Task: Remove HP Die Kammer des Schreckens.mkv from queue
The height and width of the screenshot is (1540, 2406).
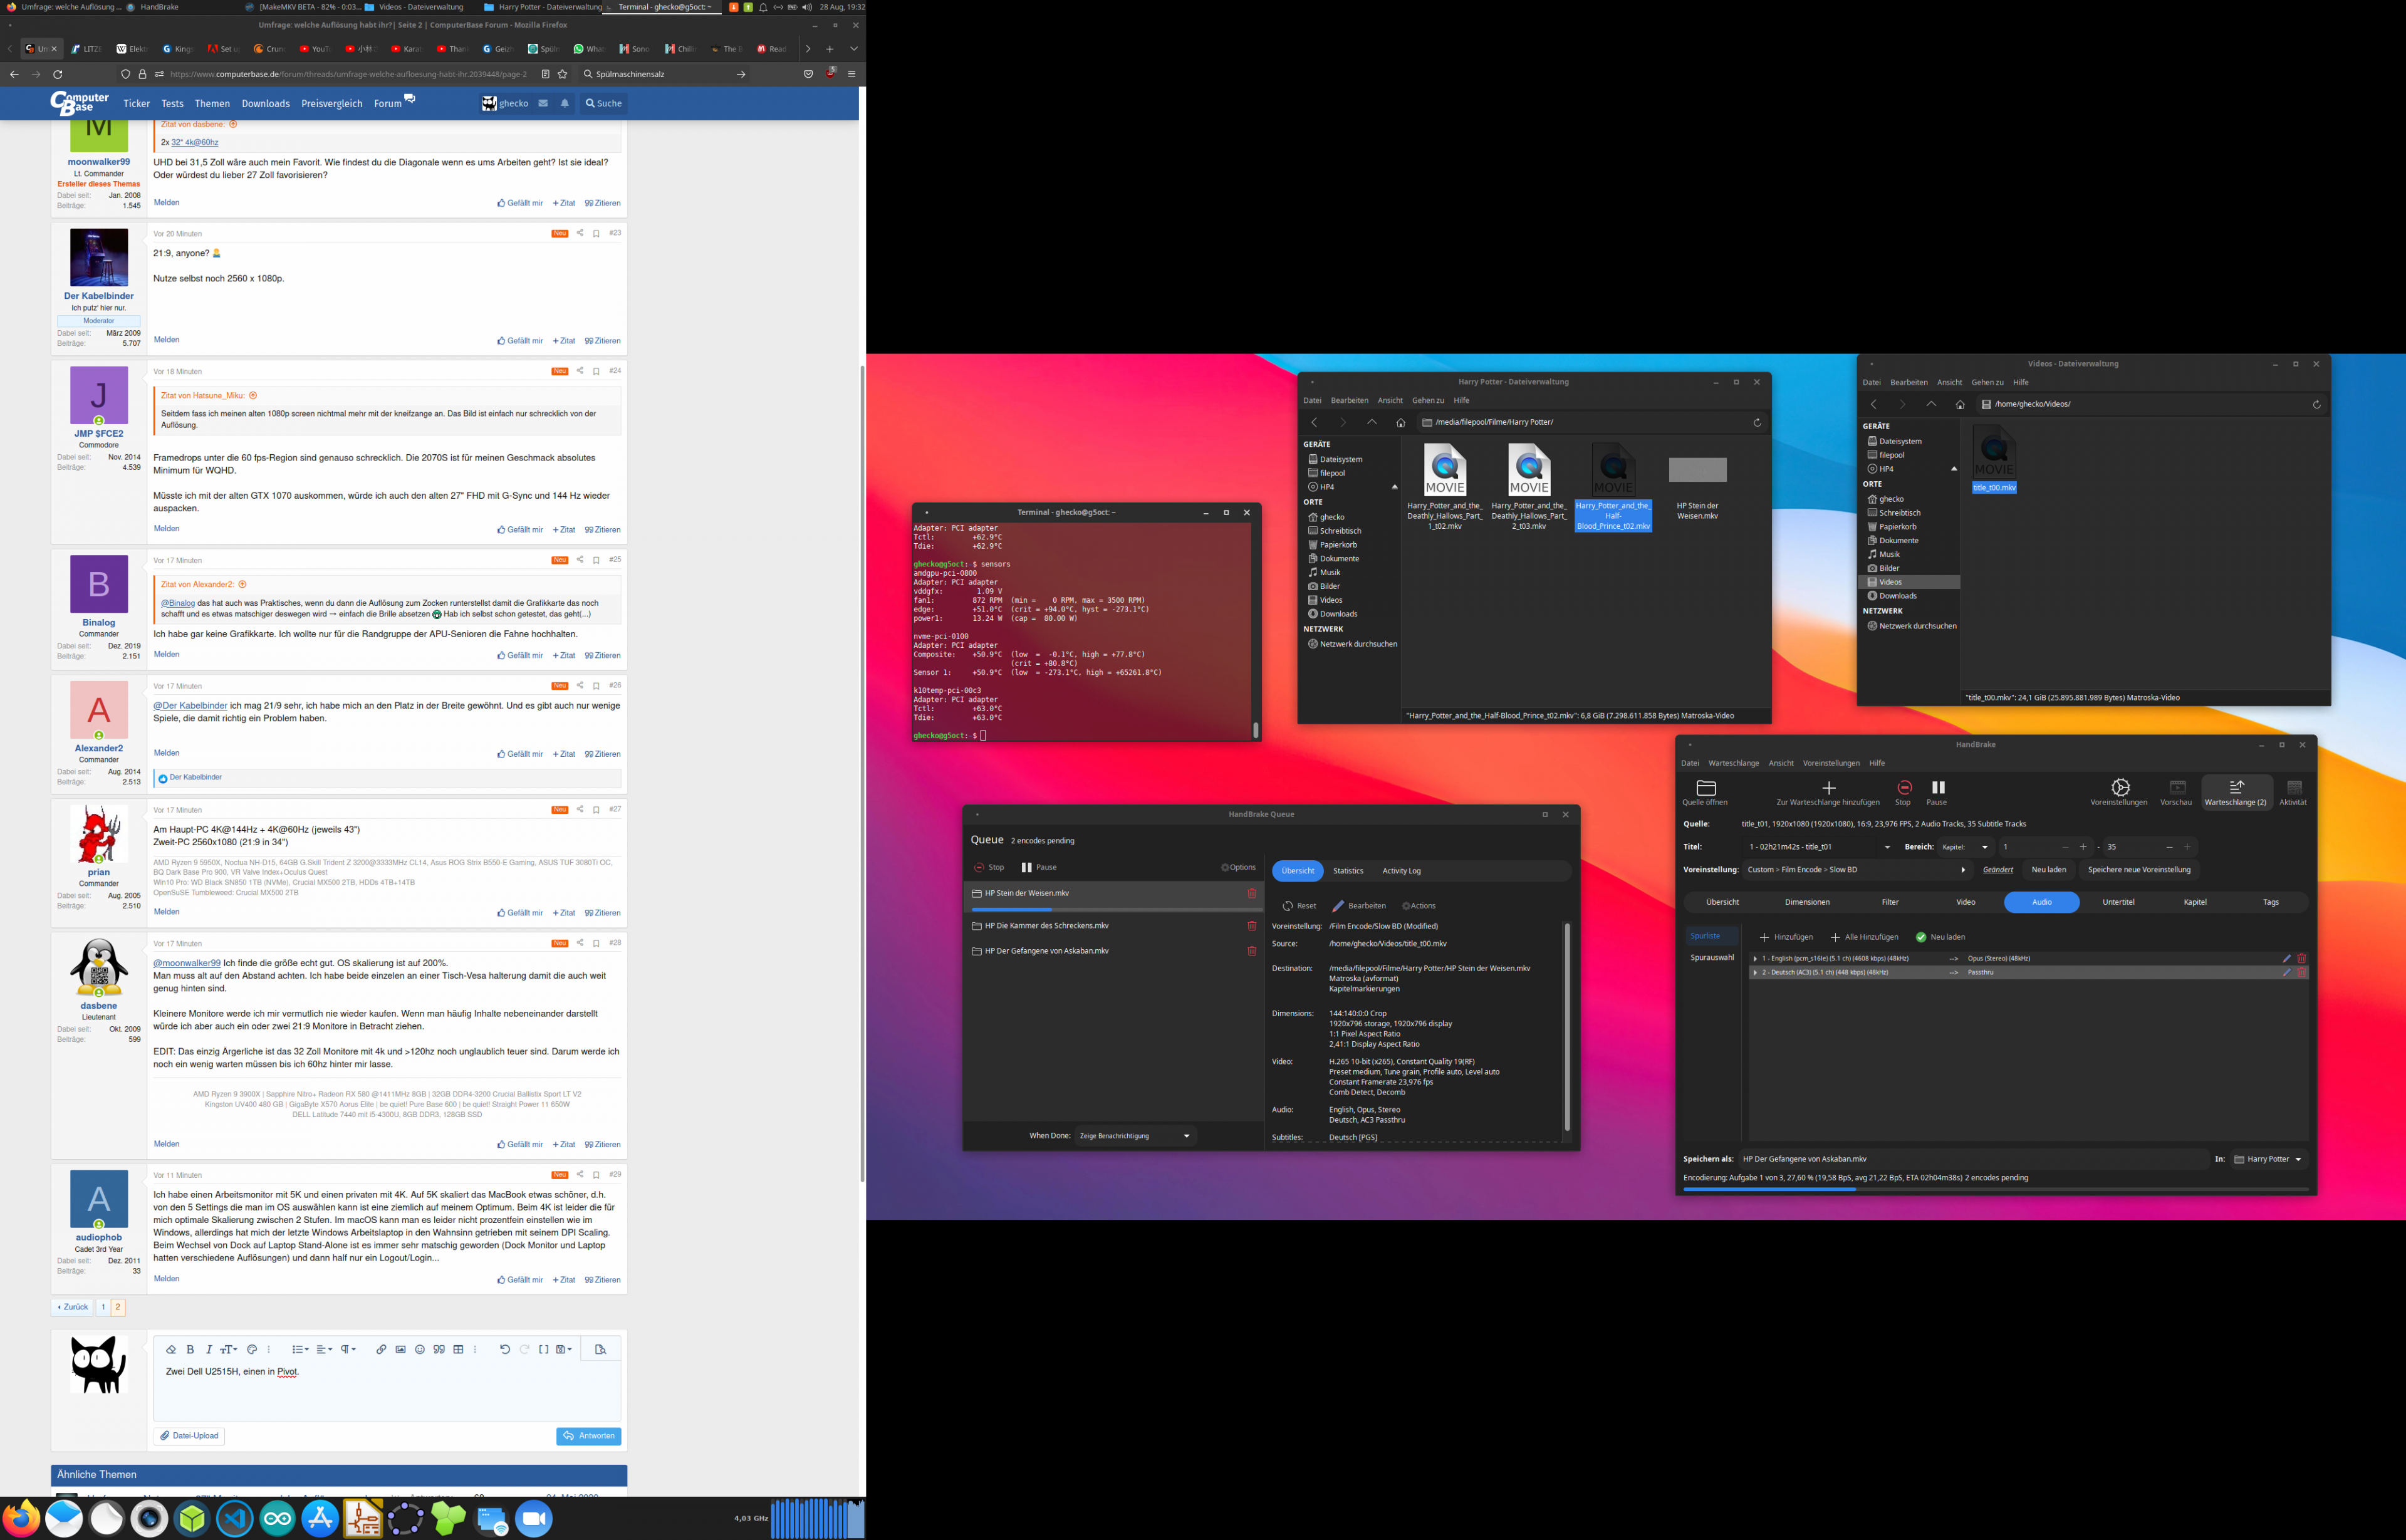Action: tap(1251, 926)
